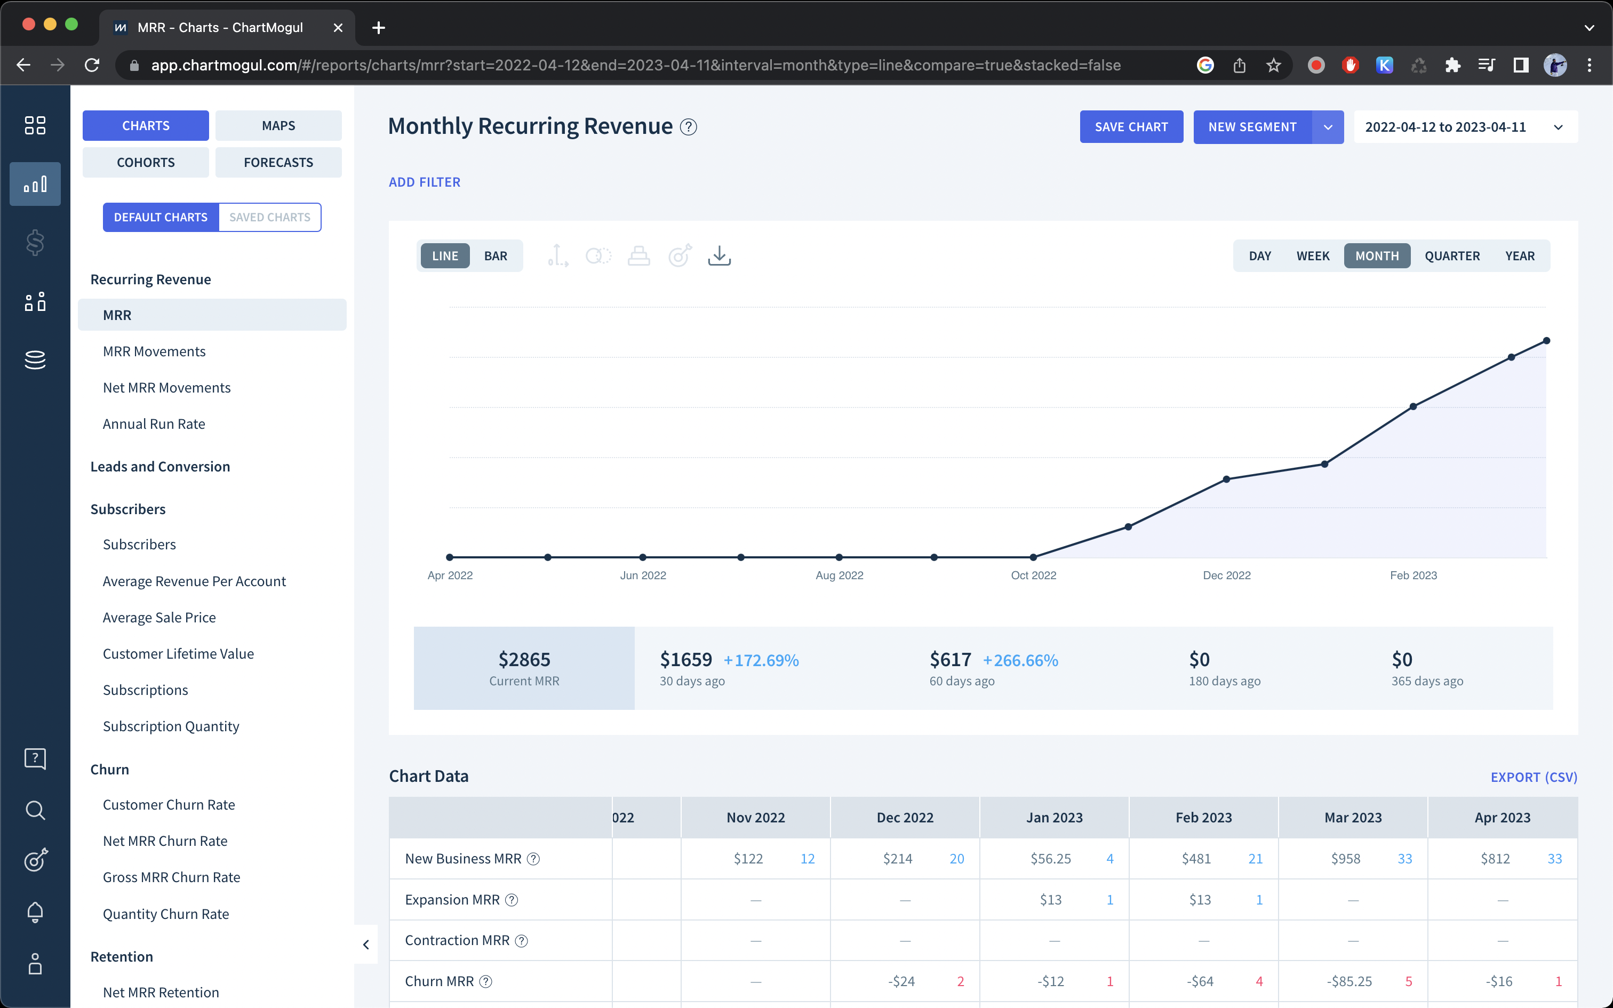Select DEFAULT CHARTS toggle
The width and height of the screenshot is (1613, 1008).
[x=161, y=218]
